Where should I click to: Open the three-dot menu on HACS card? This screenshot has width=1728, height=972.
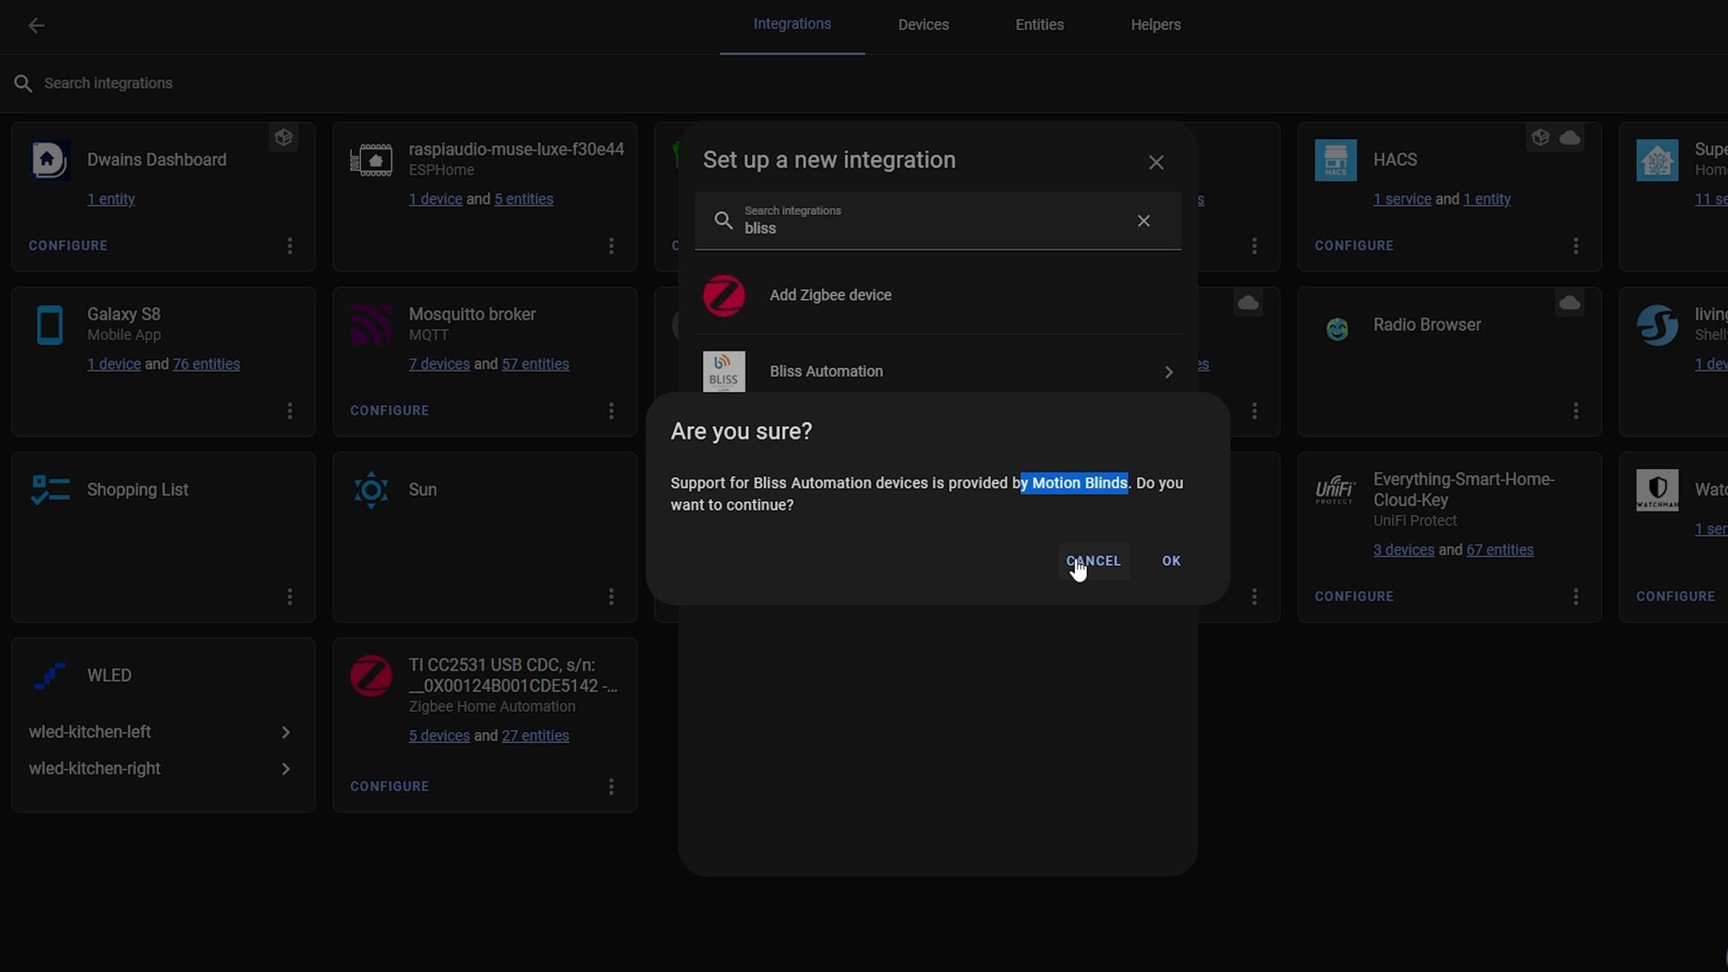tap(1576, 246)
